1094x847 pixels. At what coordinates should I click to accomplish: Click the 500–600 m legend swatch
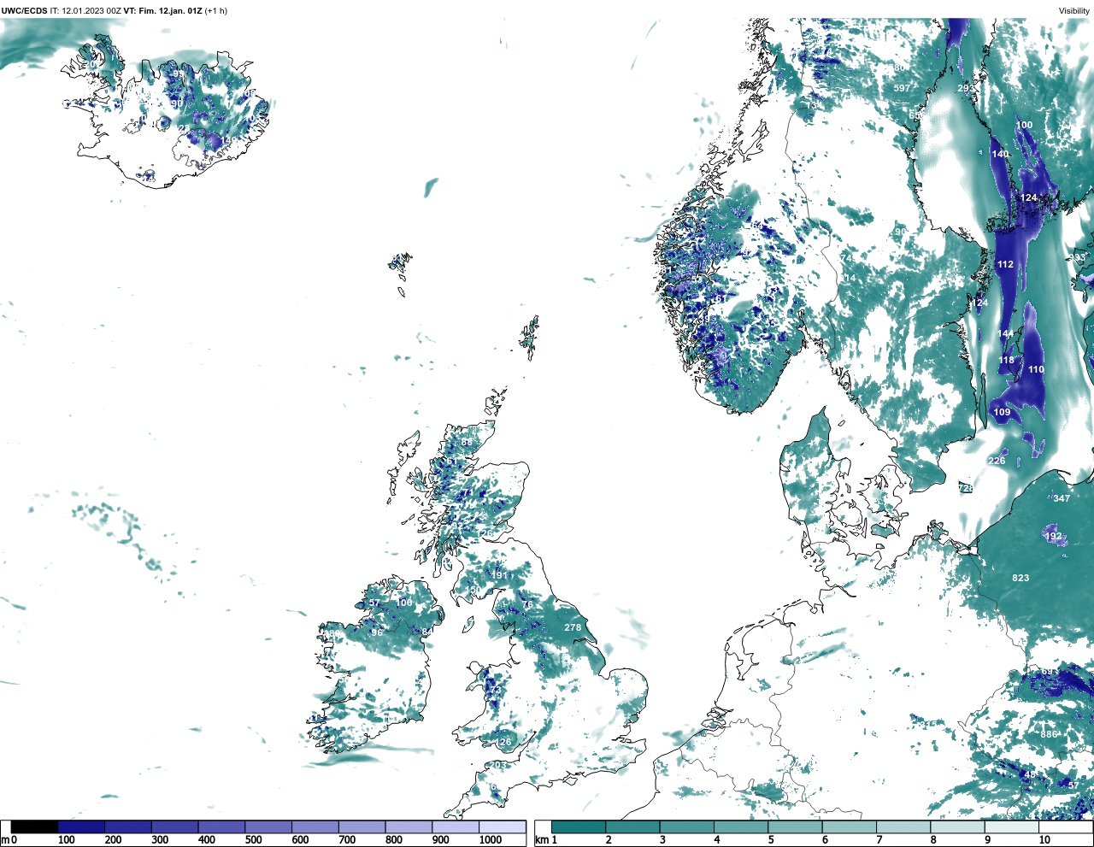(x=268, y=826)
